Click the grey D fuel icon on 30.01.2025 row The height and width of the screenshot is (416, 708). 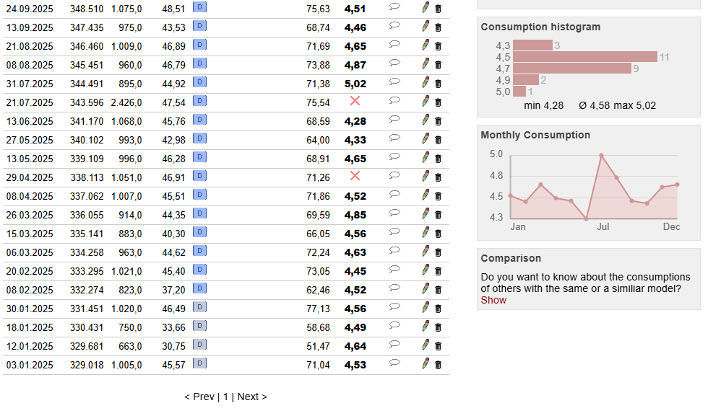click(199, 307)
